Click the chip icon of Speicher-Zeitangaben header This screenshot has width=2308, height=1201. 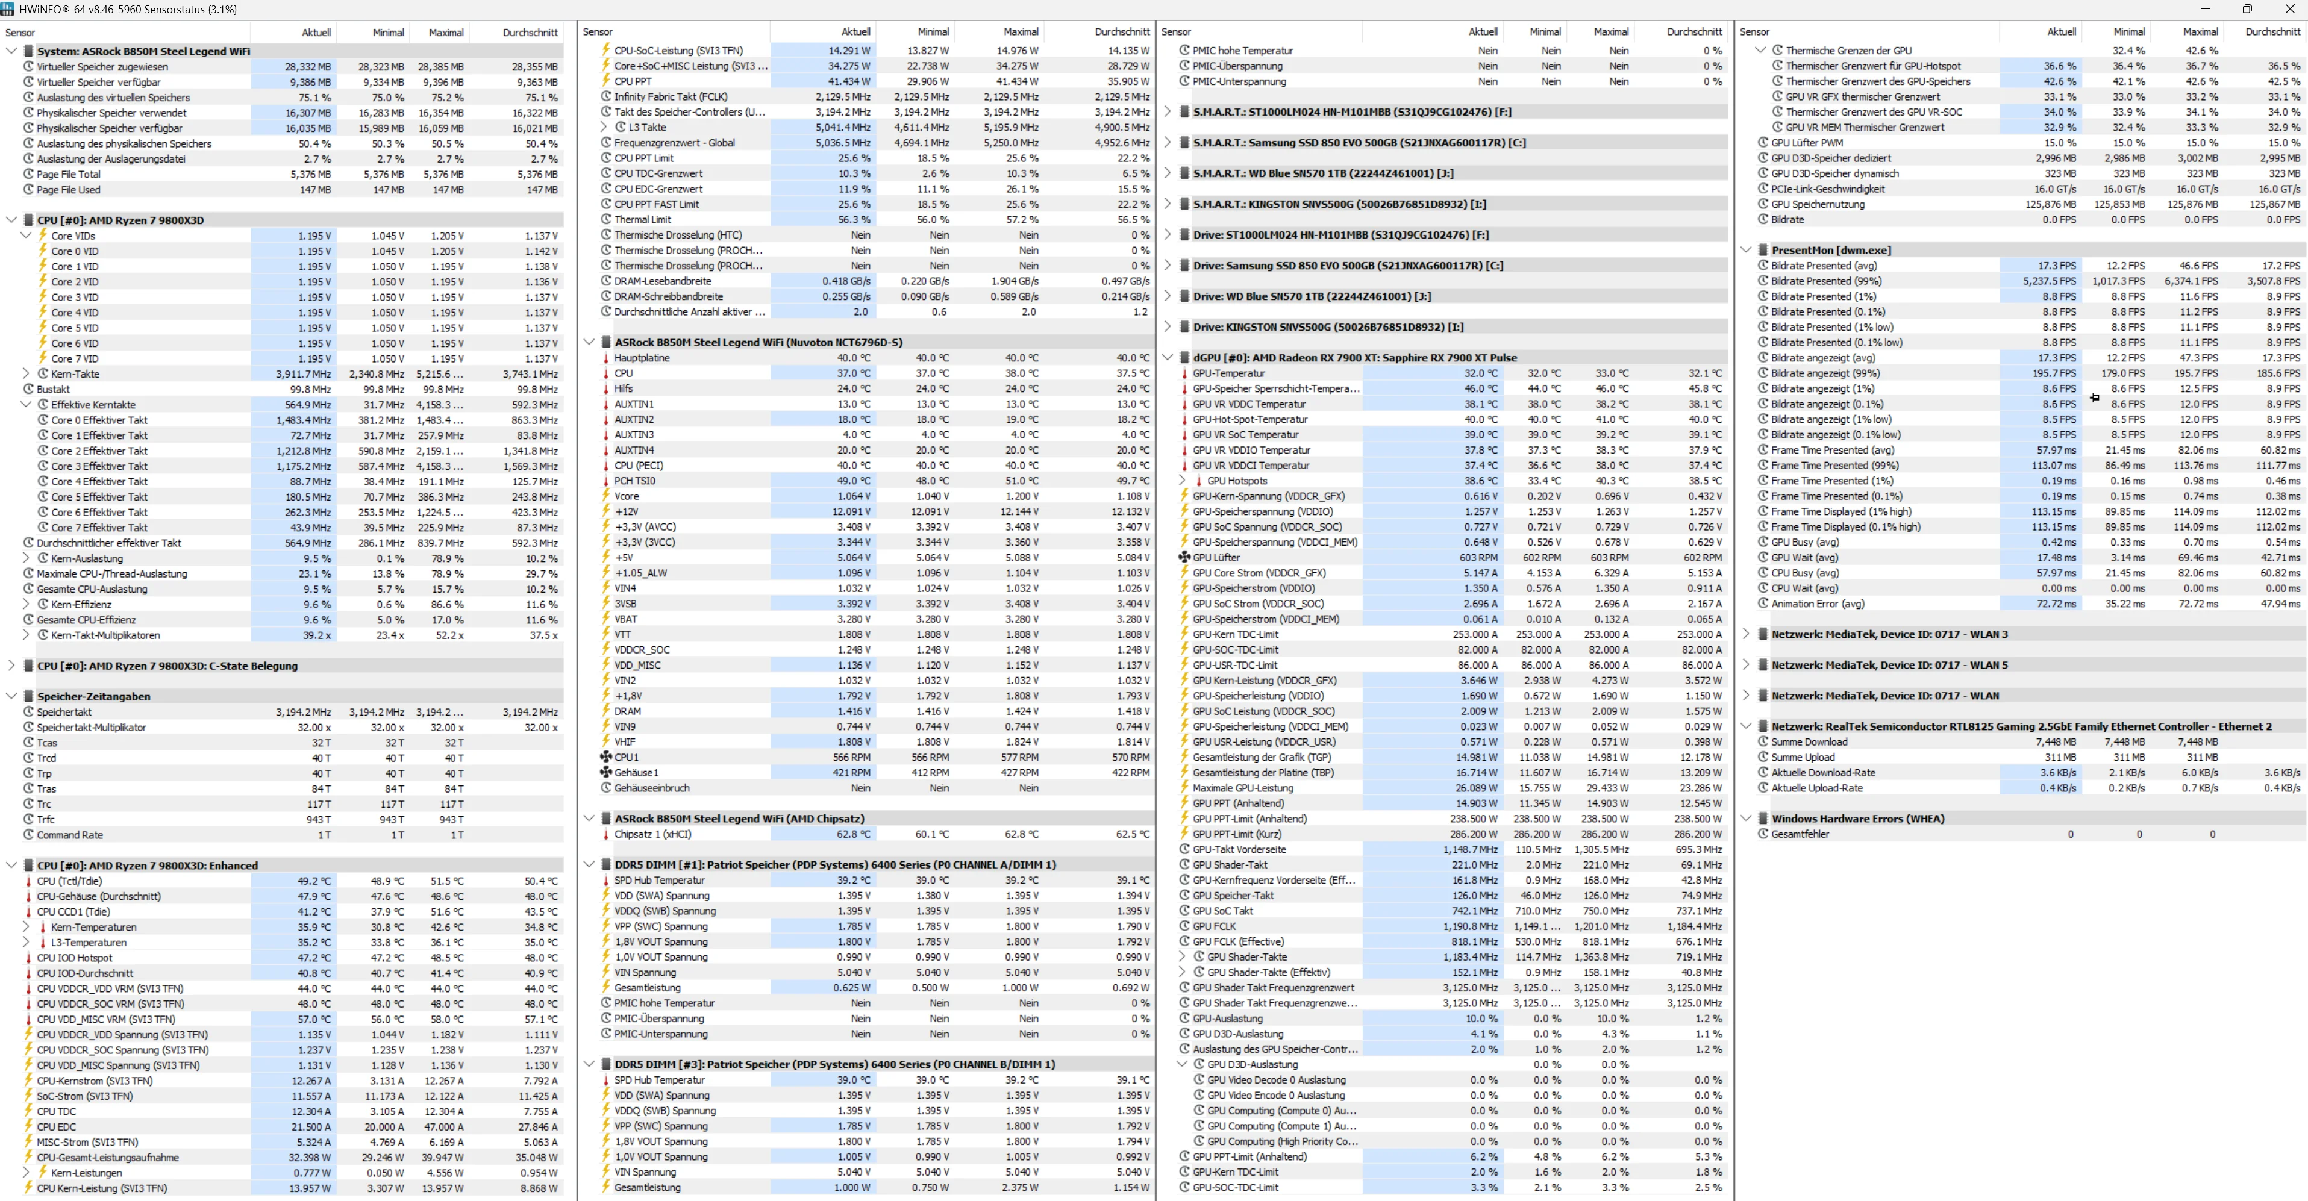point(28,696)
